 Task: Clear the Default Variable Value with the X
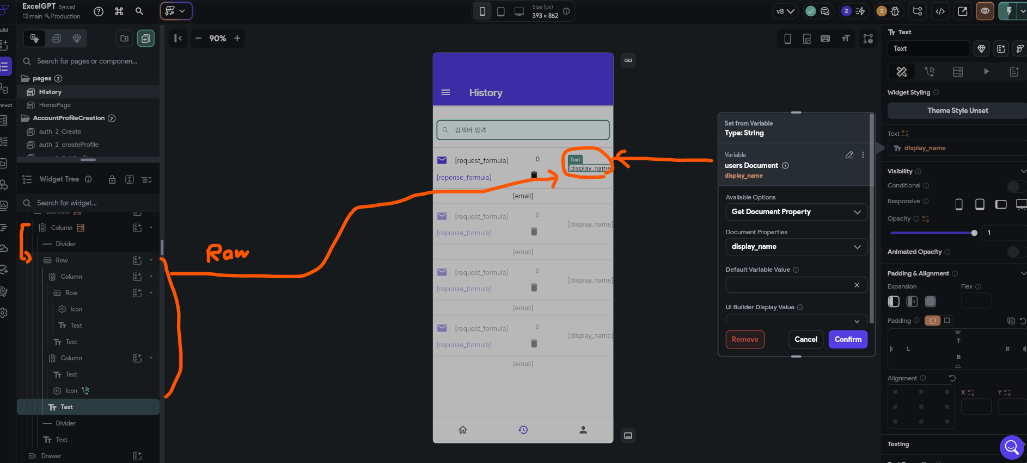[x=857, y=285]
